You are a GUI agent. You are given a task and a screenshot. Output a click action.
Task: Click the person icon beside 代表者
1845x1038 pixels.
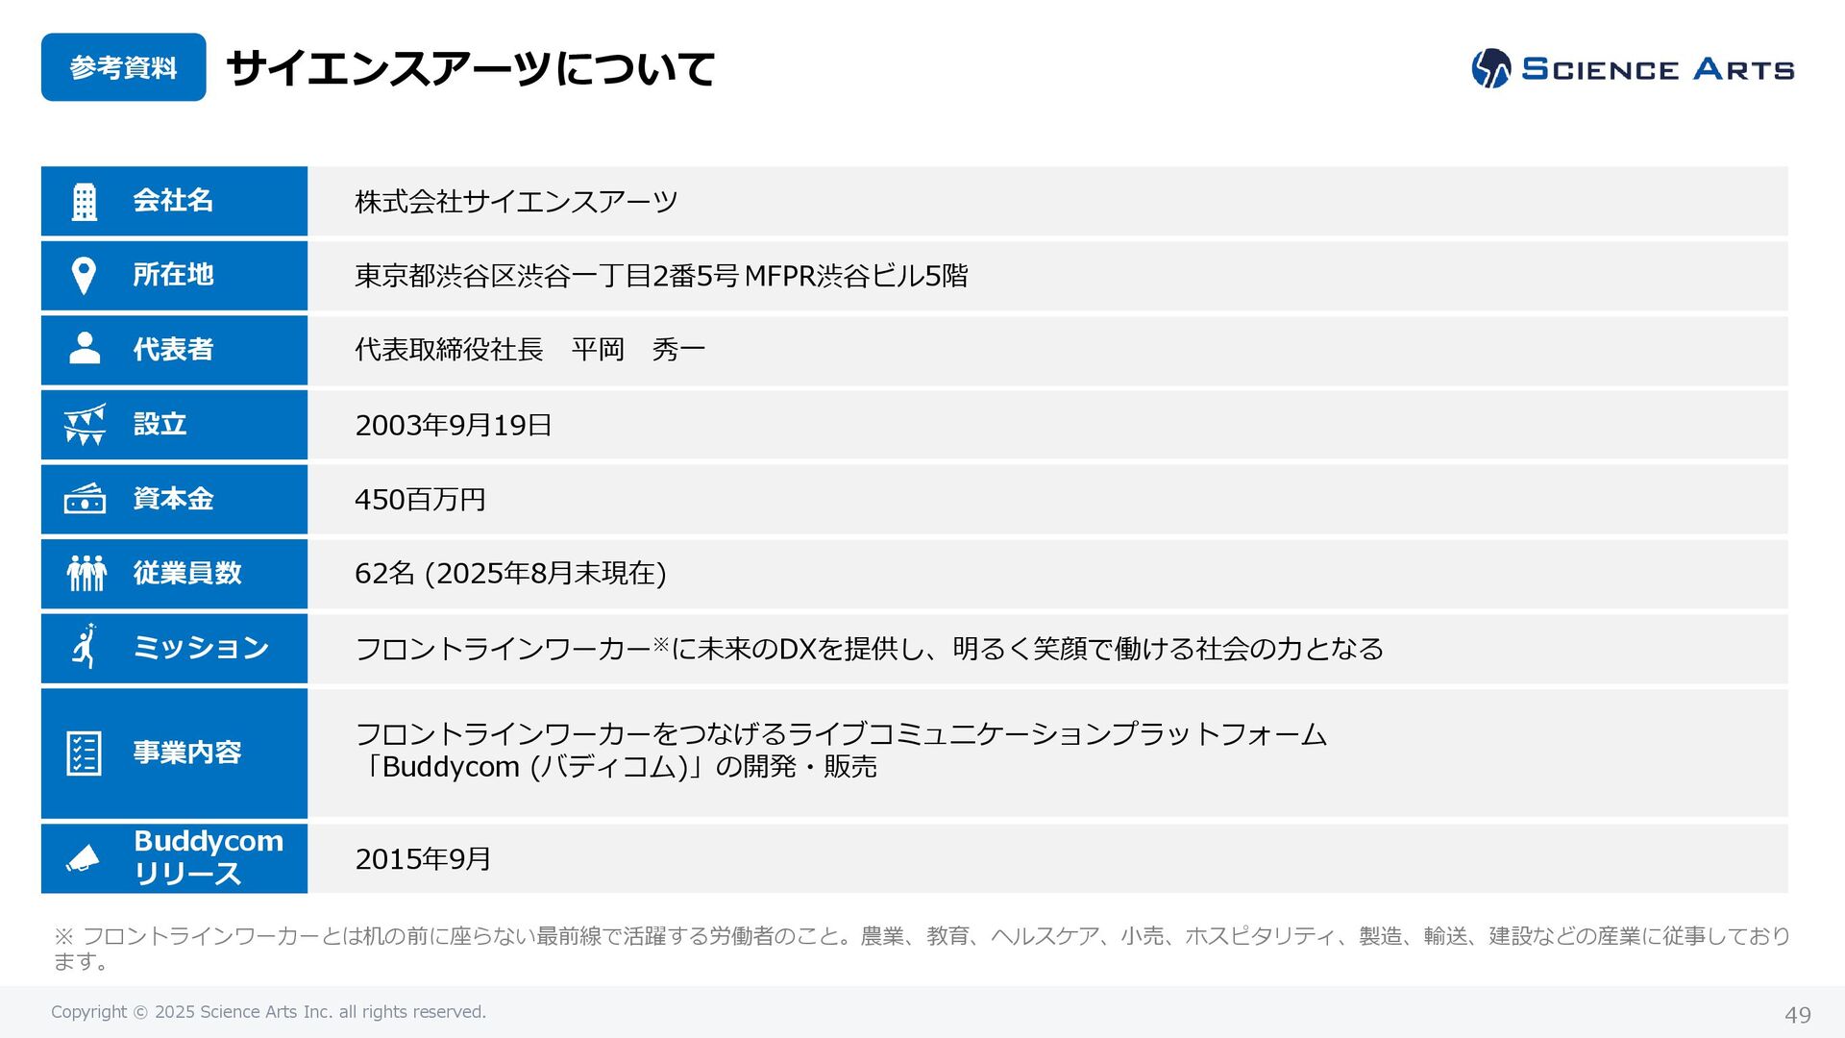[x=85, y=349]
